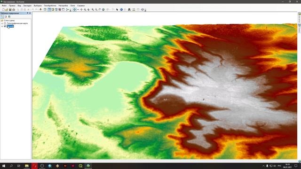Select the Measure tool
Image resolution: width=301 pixels, height=169 pixels.
click(134, 9)
